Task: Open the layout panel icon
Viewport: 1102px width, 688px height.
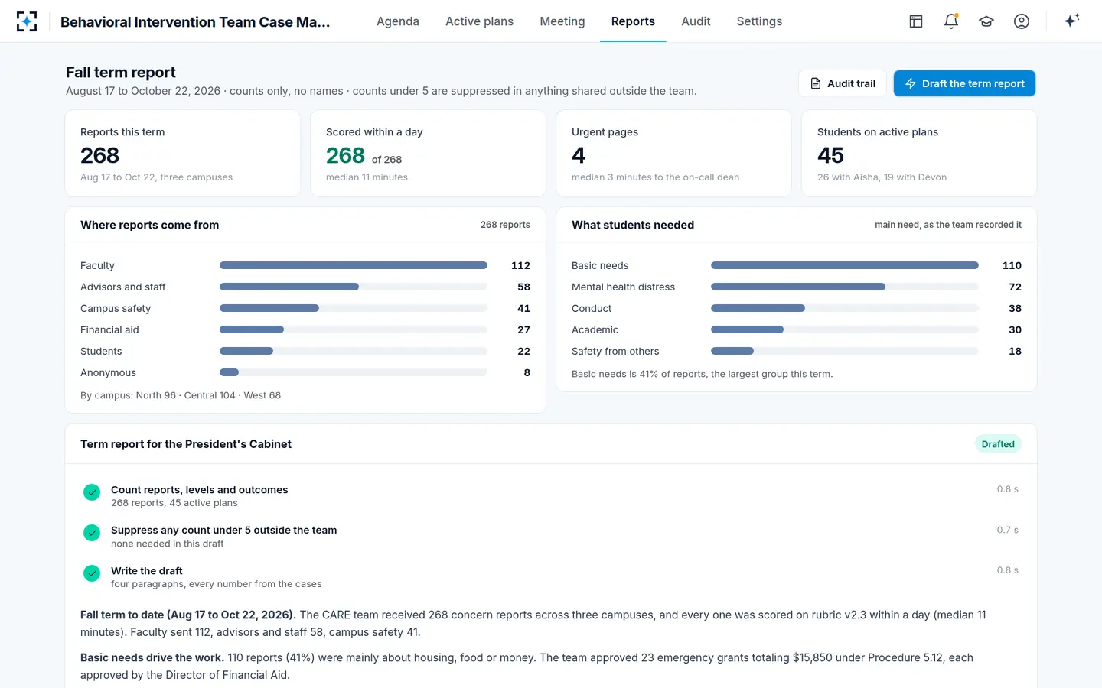Action: pos(916,21)
